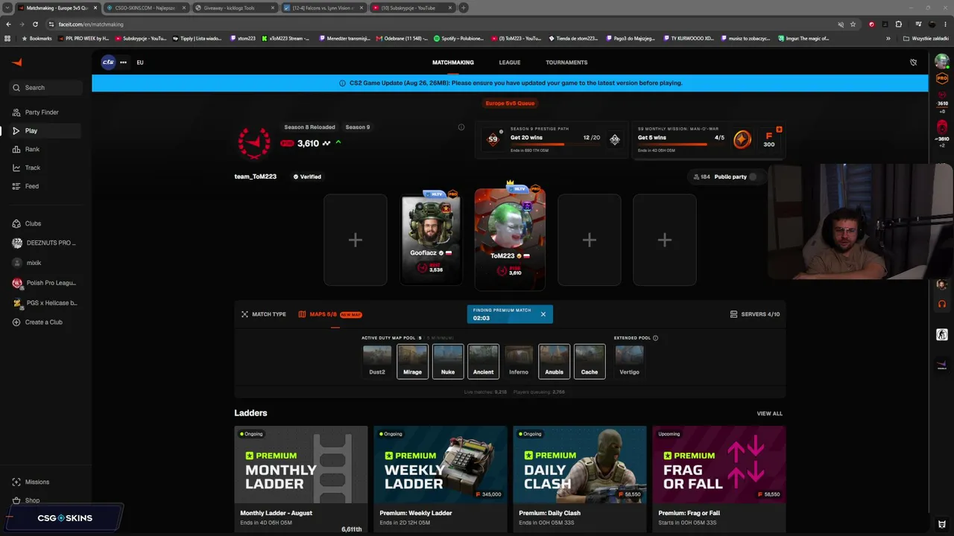954x536 pixels.
Task: Click the CS2 game selector icon
Action: 108,63
